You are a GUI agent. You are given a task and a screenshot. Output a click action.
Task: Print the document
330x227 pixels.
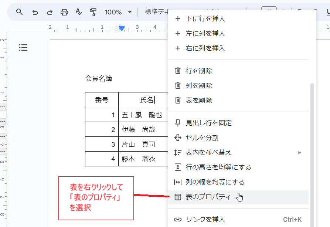click(x=64, y=12)
